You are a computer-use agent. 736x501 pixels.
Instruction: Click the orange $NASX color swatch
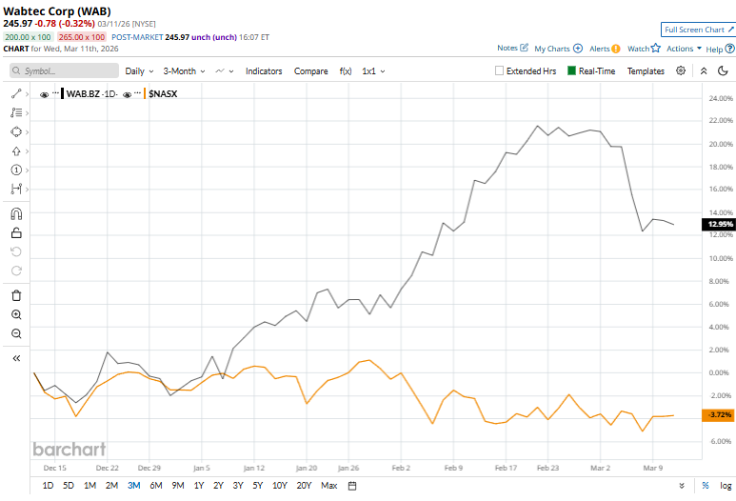pos(145,94)
